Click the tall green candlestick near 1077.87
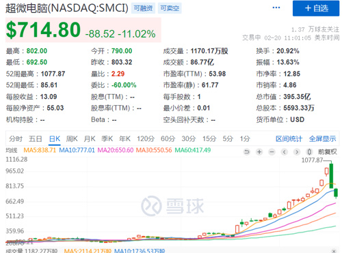The width and height of the screenshot is (342, 253). tap(331, 175)
